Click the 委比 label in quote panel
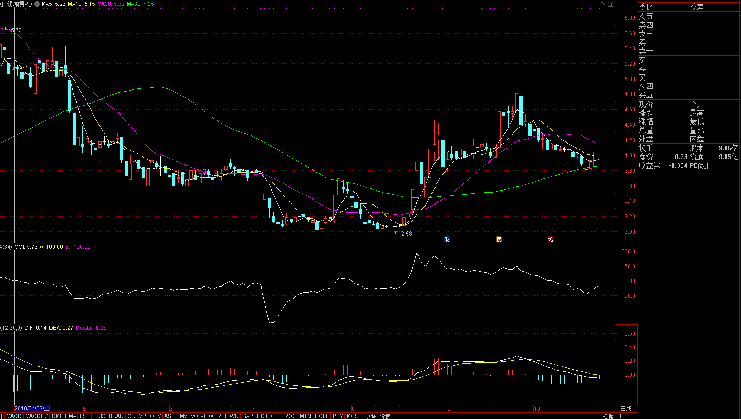741x419 pixels. coord(646,7)
